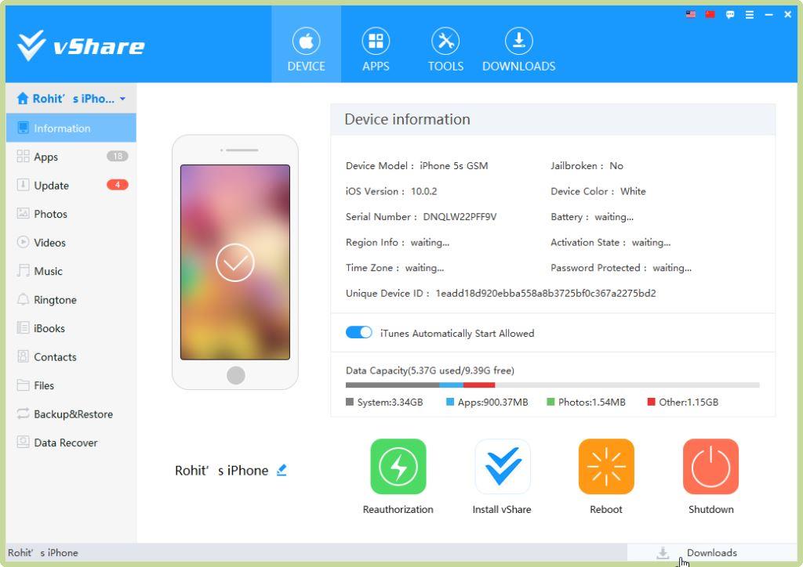
Task: Click the blue Apps storage swatch
Action: (450, 402)
